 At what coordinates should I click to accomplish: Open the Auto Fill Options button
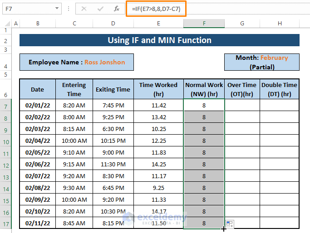pos(230,224)
